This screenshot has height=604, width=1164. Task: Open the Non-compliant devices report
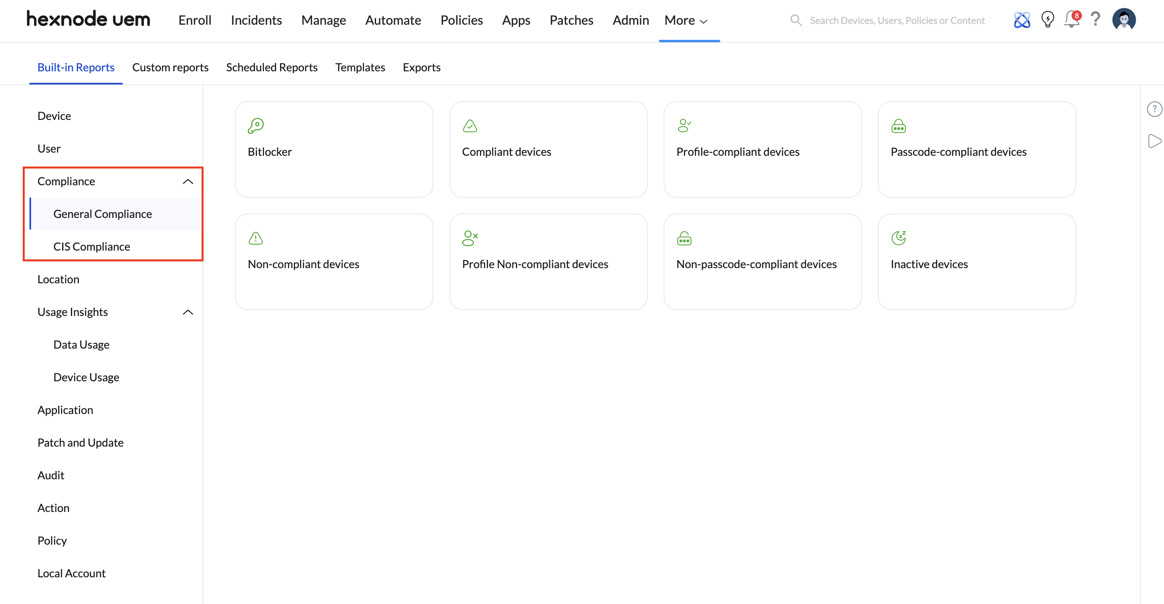coord(334,262)
